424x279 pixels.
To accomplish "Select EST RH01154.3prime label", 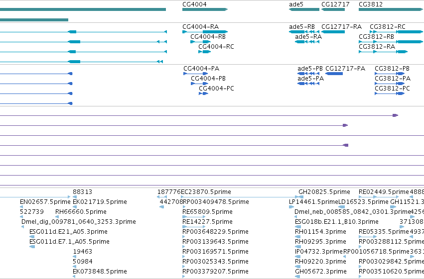I will coord(320,232).
